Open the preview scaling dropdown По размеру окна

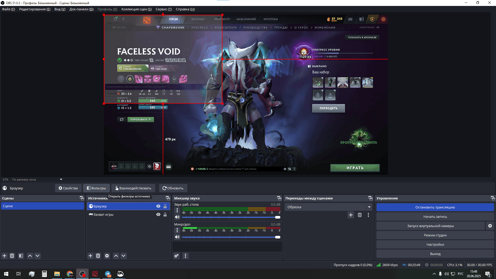tap(61, 179)
